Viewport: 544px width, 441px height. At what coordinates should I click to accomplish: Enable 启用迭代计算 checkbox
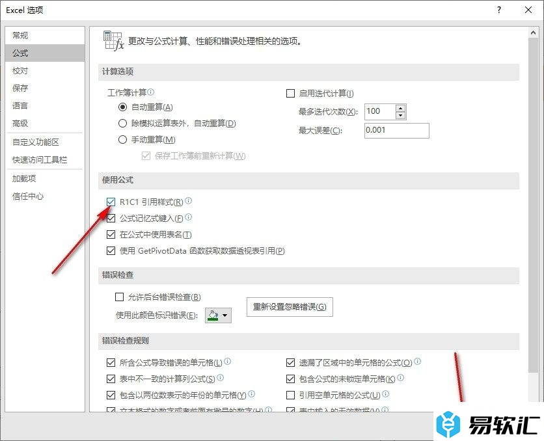point(290,93)
